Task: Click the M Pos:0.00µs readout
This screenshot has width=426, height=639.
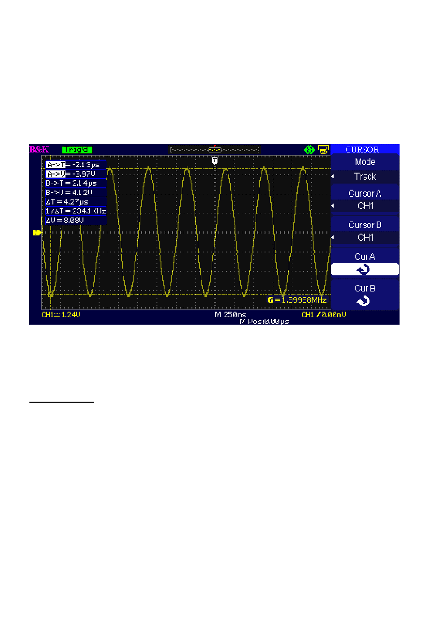Action: [264, 322]
